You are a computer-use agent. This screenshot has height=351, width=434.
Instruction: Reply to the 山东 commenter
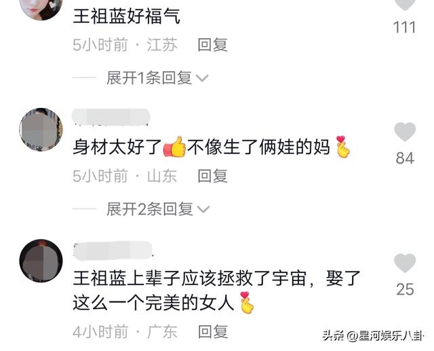coord(212,176)
